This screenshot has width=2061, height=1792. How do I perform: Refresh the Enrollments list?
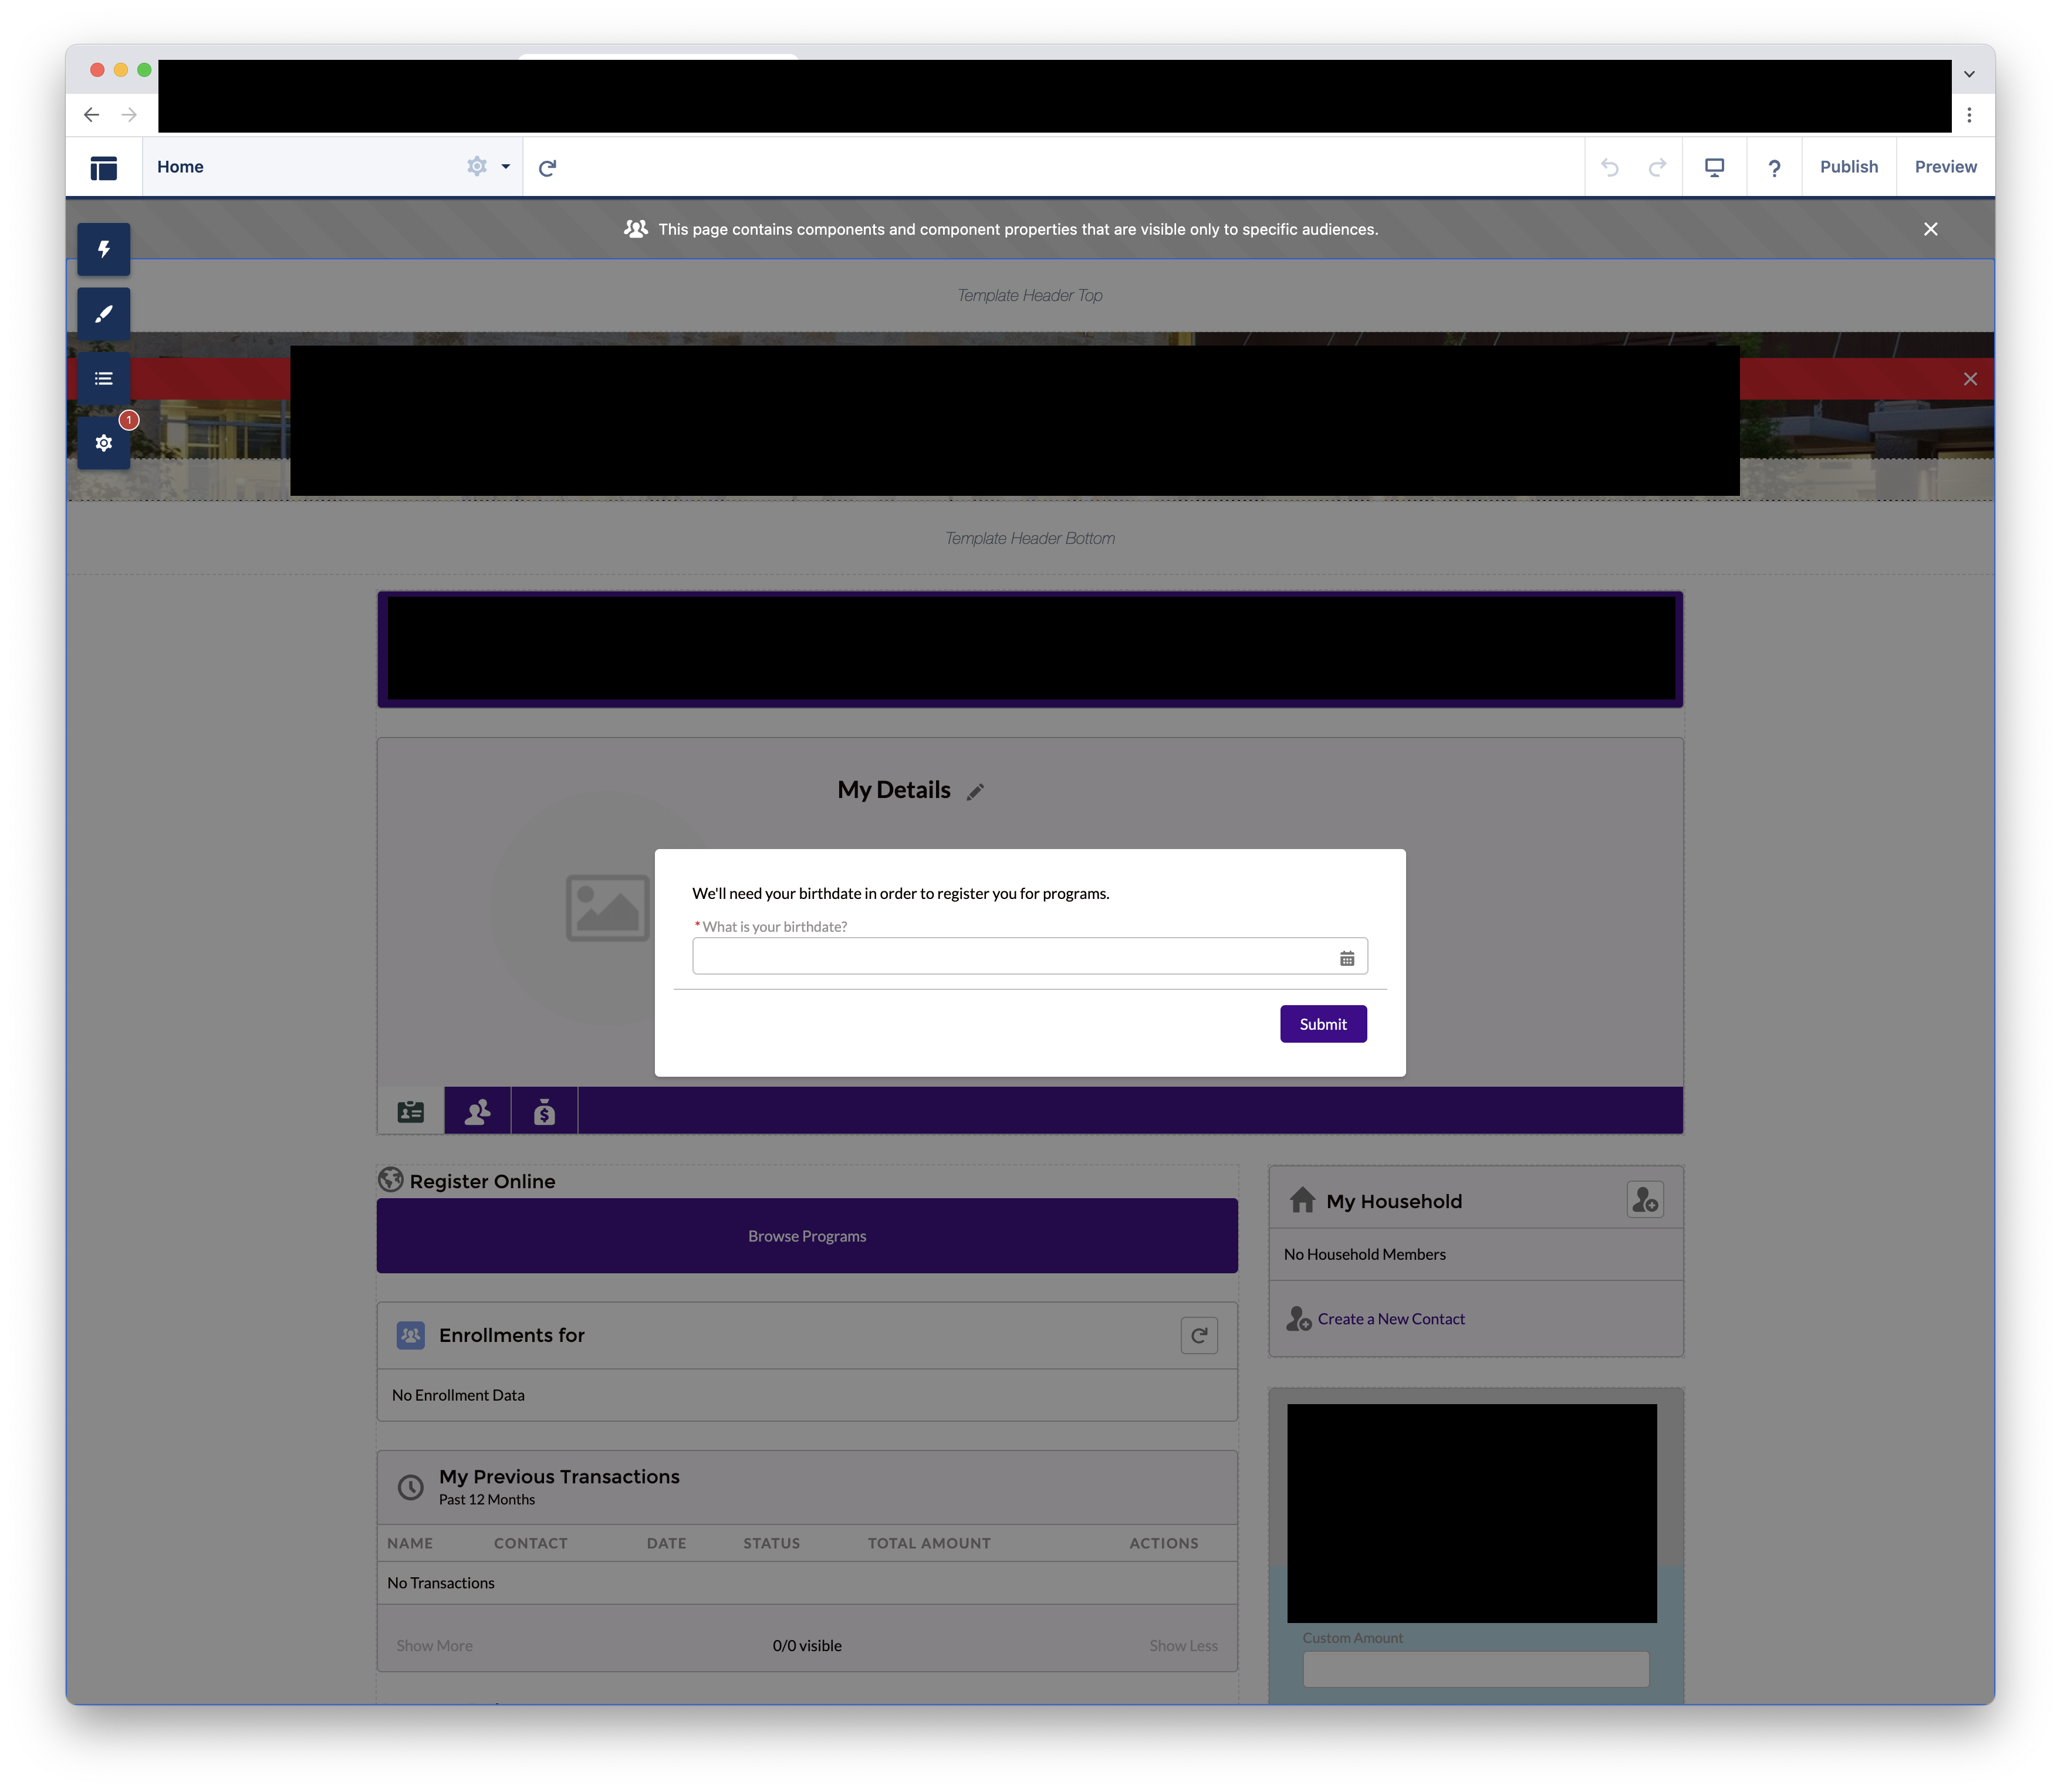pyautogui.click(x=1199, y=1335)
